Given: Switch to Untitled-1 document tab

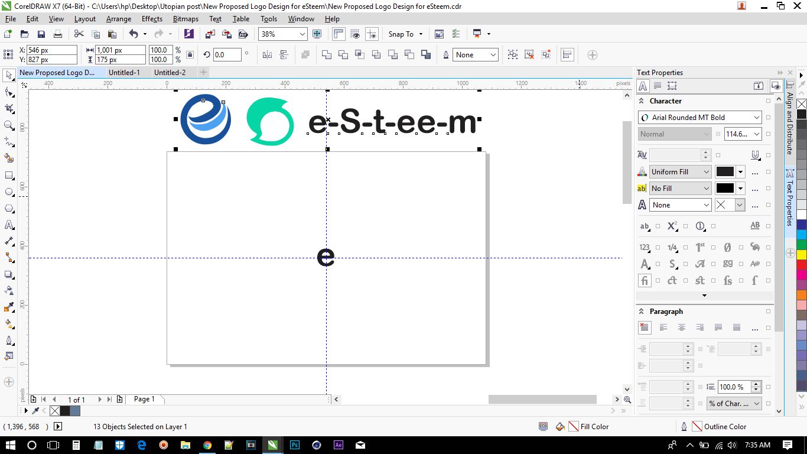Looking at the screenshot, I should (x=124, y=73).
